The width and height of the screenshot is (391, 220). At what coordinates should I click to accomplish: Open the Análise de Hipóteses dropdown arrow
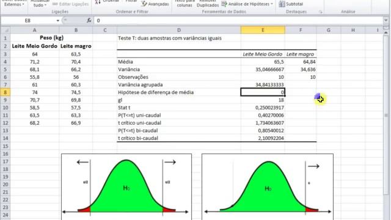(271, 4)
